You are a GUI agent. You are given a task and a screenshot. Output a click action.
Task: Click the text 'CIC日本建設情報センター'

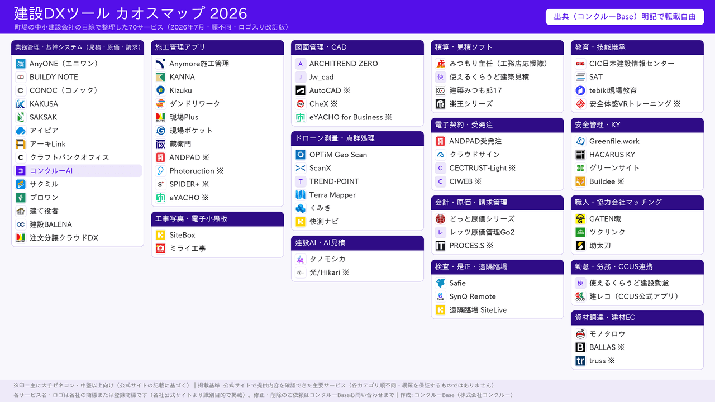[x=632, y=64]
